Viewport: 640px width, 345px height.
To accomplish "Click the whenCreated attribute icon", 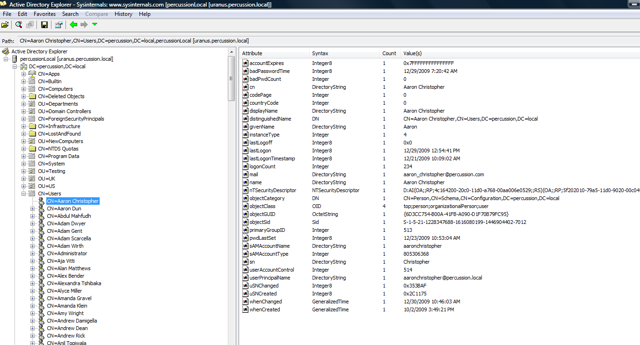I will point(245,309).
